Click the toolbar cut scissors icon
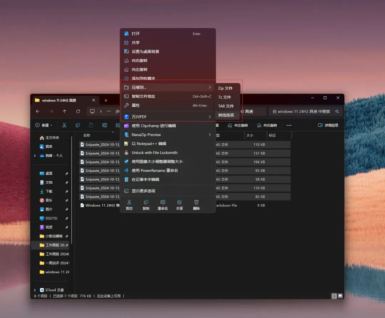 [x=64, y=125]
